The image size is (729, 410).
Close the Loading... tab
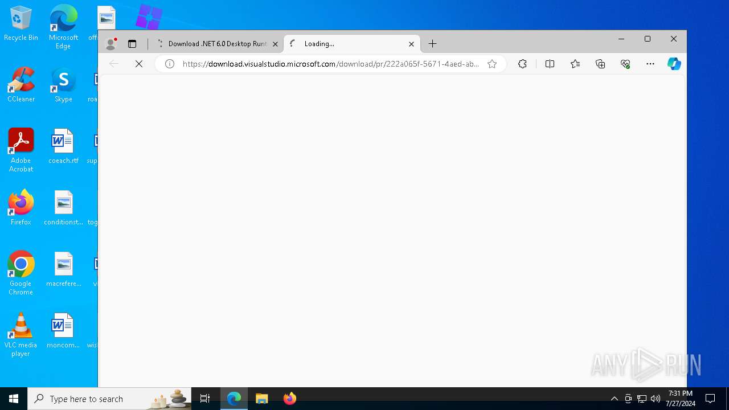point(411,44)
